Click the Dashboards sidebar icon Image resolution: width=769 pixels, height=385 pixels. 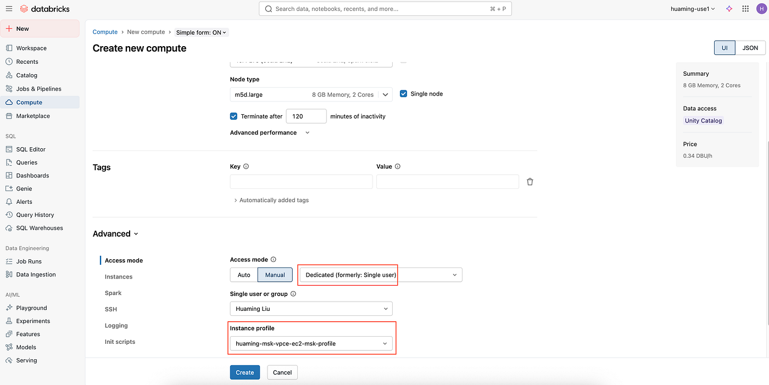click(x=9, y=176)
